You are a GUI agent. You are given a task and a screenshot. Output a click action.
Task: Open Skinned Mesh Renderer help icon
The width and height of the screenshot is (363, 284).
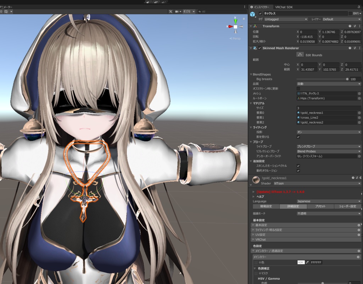[350, 48]
